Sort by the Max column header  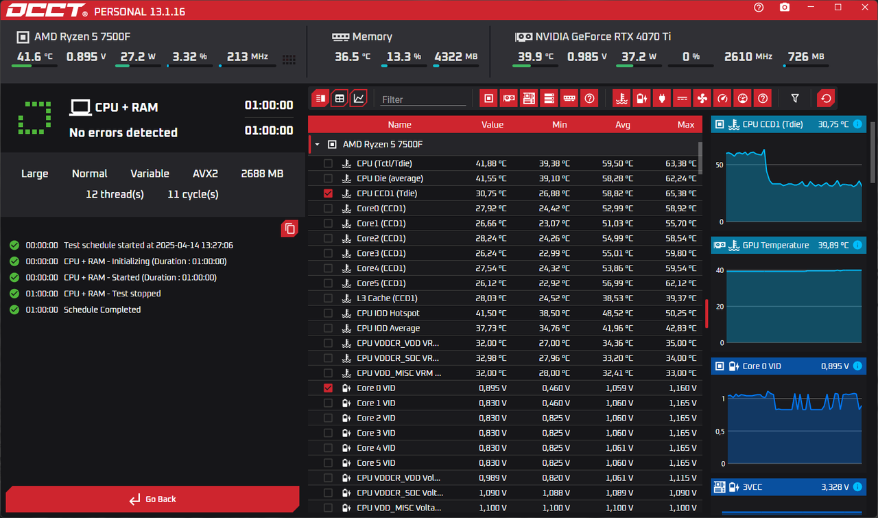pyautogui.click(x=686, y=124)
